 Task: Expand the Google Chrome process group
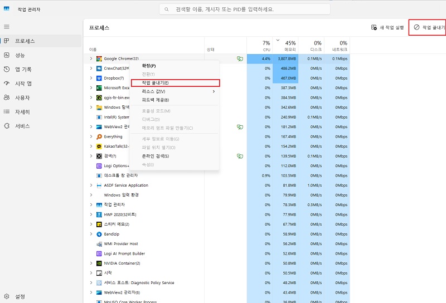[x=91, y=58]
